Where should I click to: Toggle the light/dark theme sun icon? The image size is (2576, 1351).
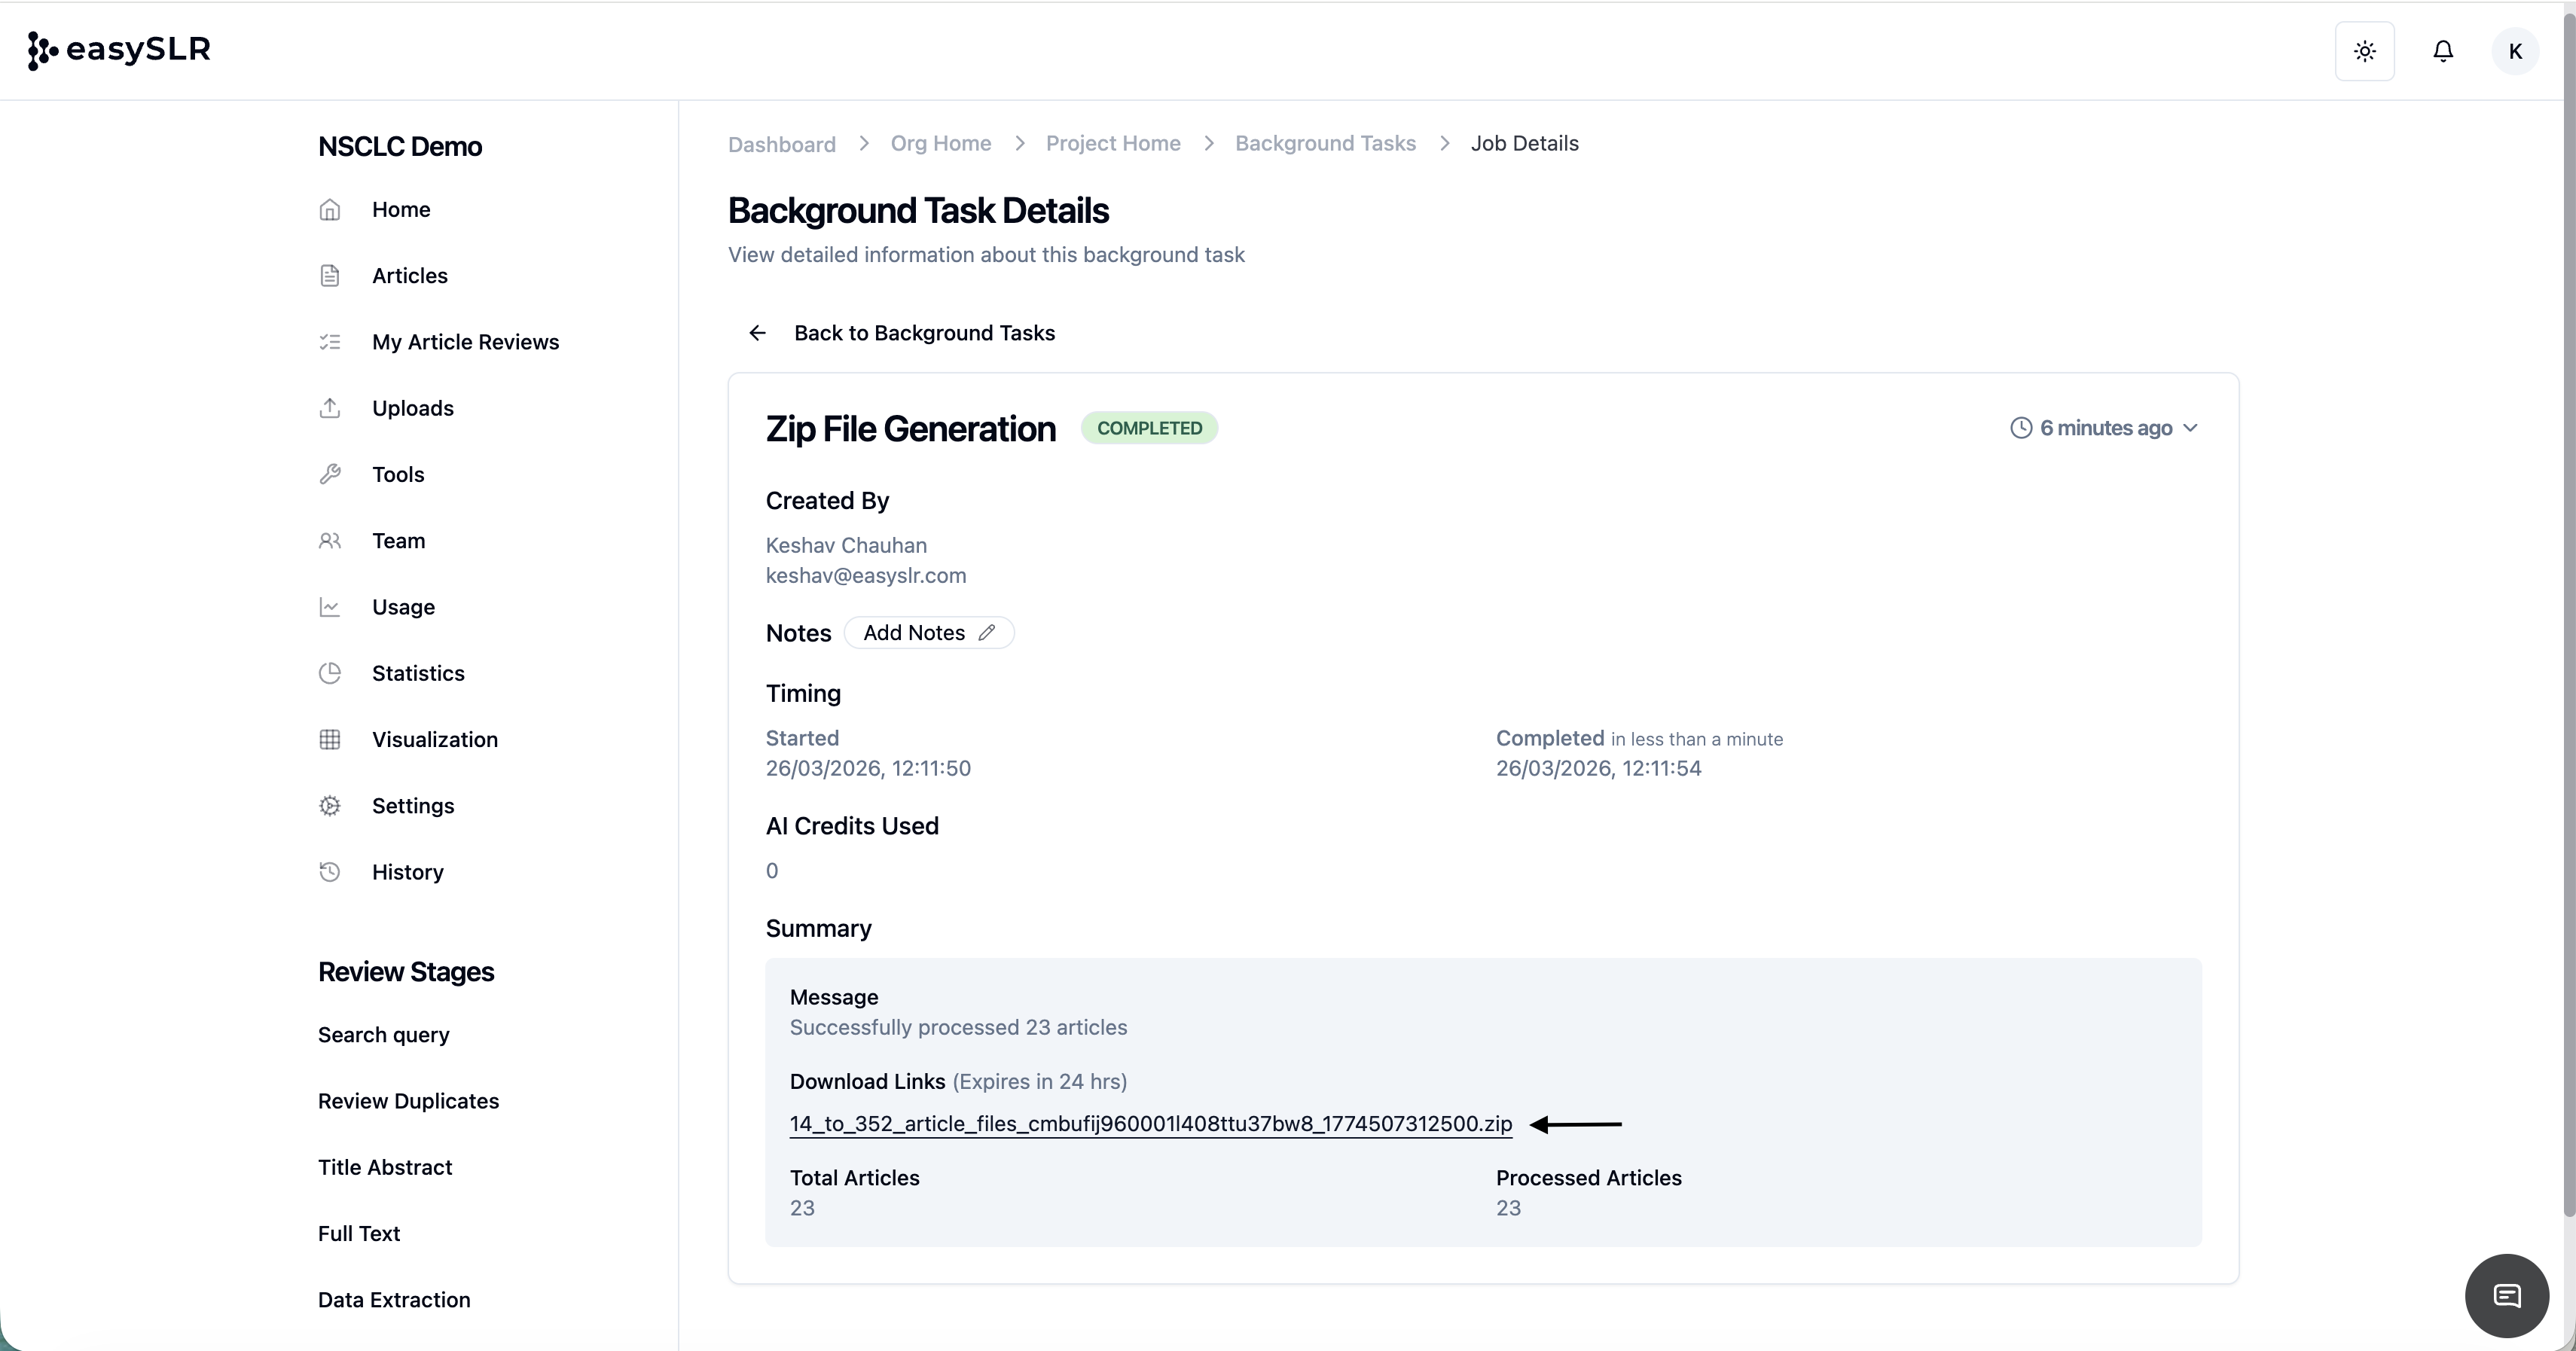(2364, 51)
